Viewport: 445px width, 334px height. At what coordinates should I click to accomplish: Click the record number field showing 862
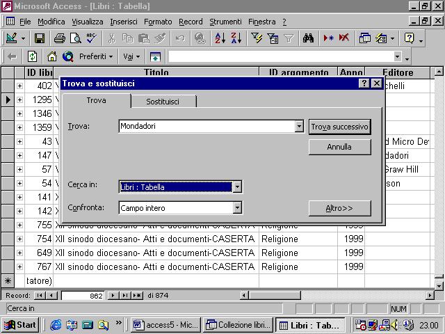coord(83,296)
